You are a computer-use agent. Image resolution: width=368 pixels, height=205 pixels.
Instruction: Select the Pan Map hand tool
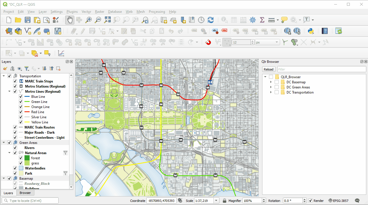pyautogui.click(x=70, y=20)
